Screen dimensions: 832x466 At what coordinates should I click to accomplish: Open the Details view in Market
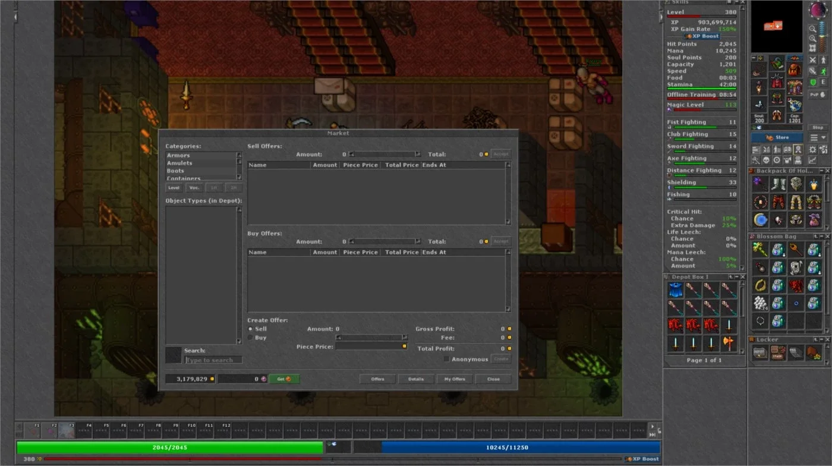tap(415, 379)
